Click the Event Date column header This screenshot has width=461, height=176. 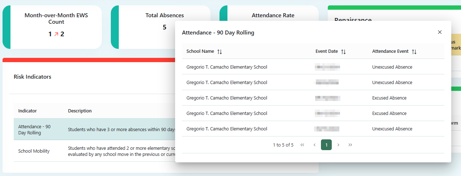point(326,51)
